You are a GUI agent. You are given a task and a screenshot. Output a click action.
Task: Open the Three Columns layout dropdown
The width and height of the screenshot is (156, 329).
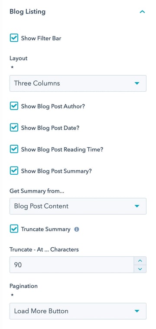78,83
